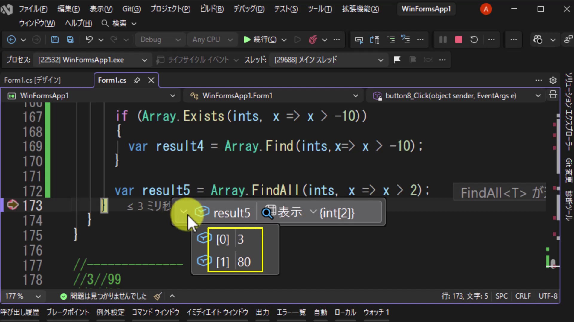The image size is (574, 322).
Task: Select the [0] array element row
Action: pos(235,239)
